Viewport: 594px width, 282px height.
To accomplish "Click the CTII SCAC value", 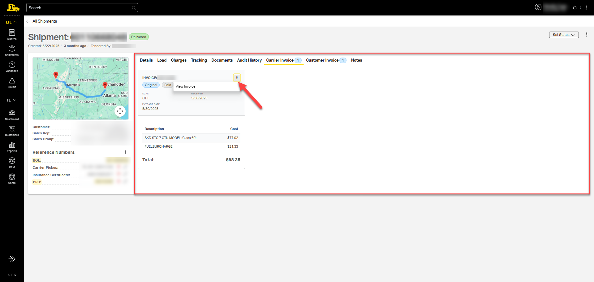I will pyautogui.click(x=145, y=98).
